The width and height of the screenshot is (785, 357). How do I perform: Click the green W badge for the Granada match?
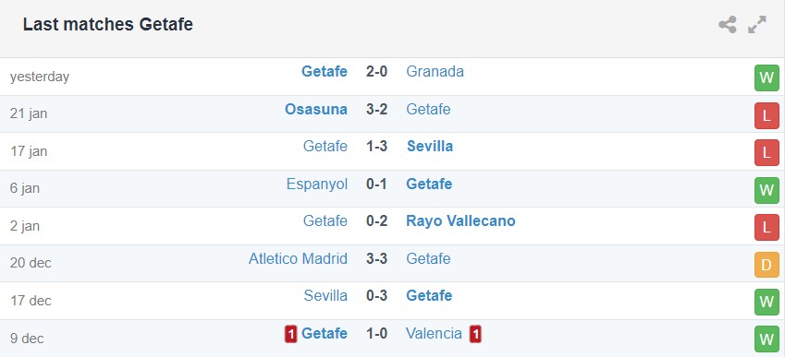coord(767,77)
